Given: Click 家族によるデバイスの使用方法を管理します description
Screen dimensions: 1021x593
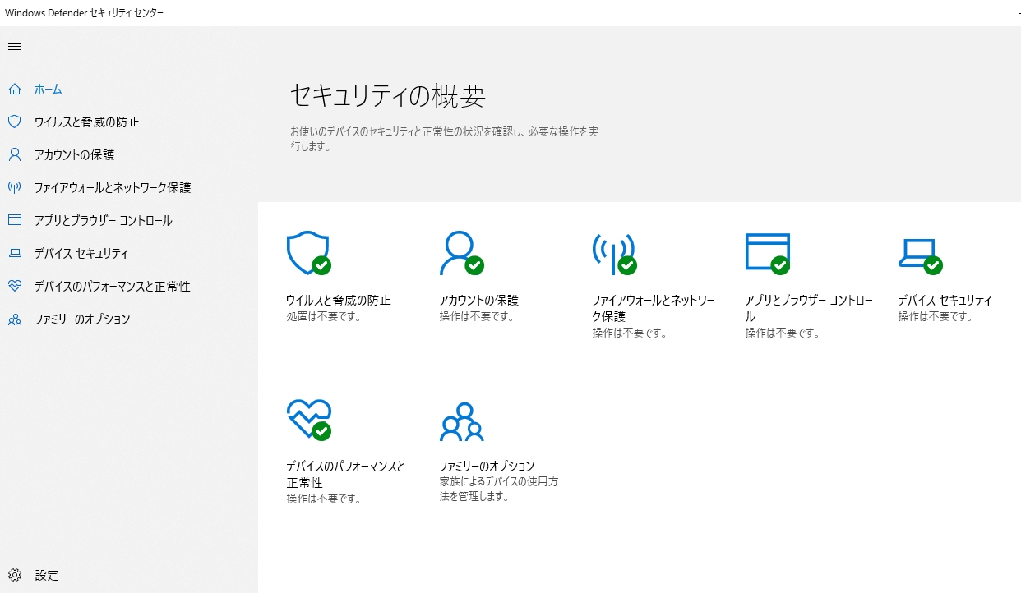Looking at the screenshot, I should [499, 489].
